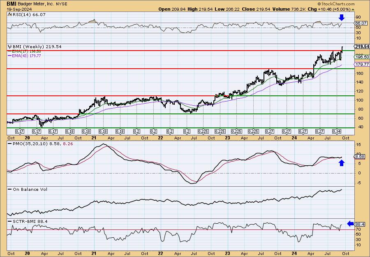
Task: Click the 179.77 EMA tag on right axis
Action: 362,64
